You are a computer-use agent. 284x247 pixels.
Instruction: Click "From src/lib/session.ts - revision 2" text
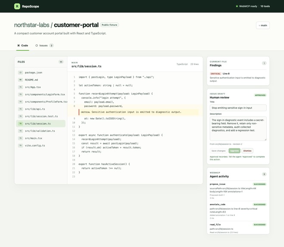coord(226,144)
